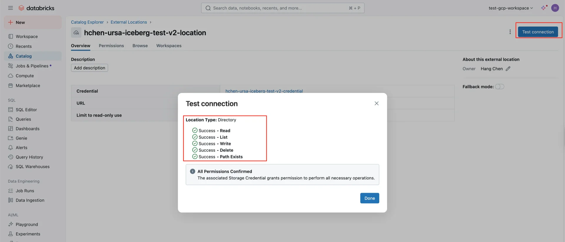Click the Add description button
This screenshot has width=565, height=242.
tap(89, 68)
